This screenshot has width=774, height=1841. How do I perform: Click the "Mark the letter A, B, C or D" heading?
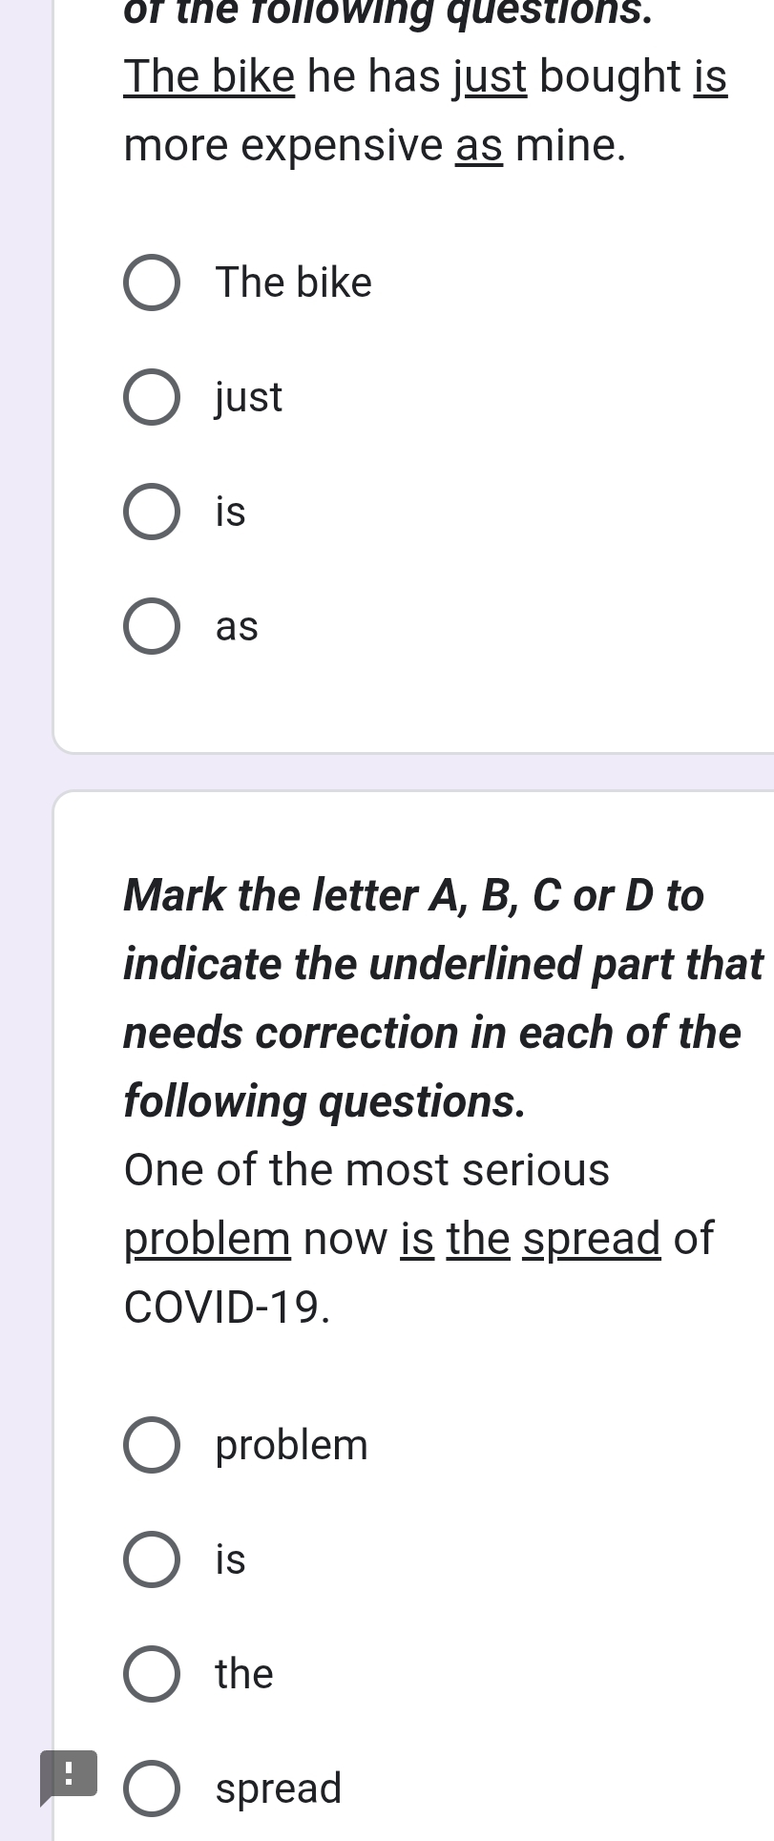(x=413, y=895)
